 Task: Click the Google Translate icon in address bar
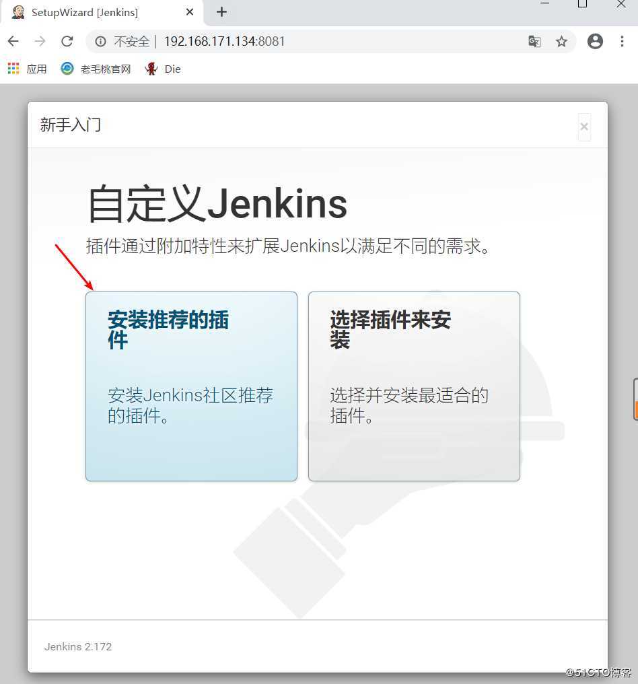point(534,42)
